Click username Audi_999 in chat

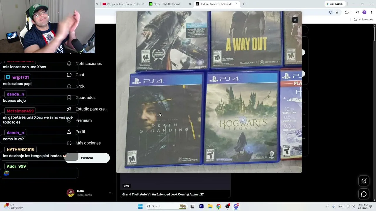pos(16,166)
